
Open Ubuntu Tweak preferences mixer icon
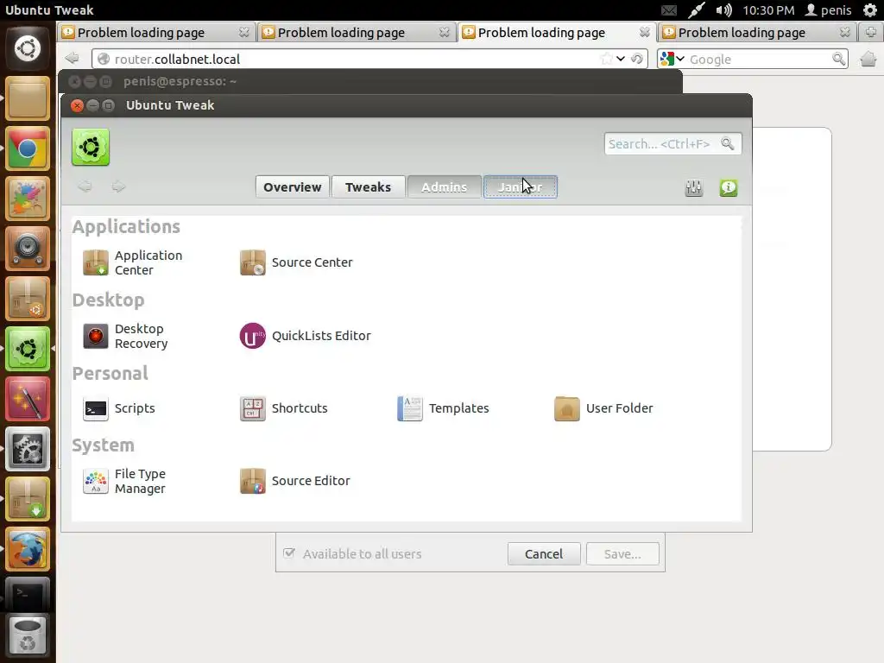click(x=694, y=187)
